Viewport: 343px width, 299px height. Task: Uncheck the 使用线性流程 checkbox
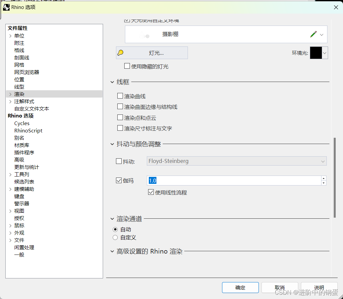tap(151, 192)
